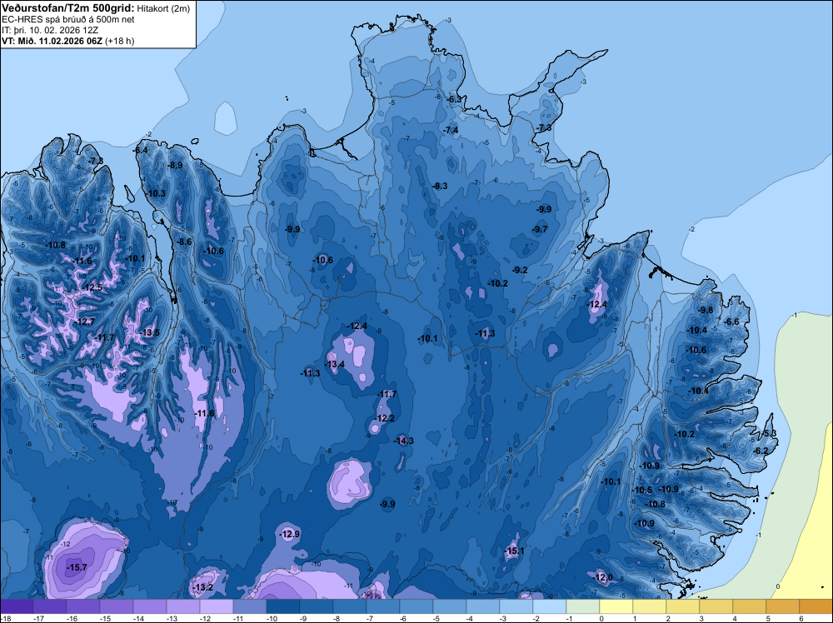Click the -12.9 temperature label
Image resolution: width=833 pixels, height=623 pixels.
290,535
